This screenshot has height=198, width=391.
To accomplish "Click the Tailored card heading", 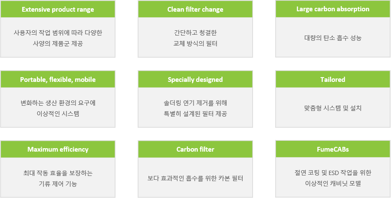I will click(333, 79).
